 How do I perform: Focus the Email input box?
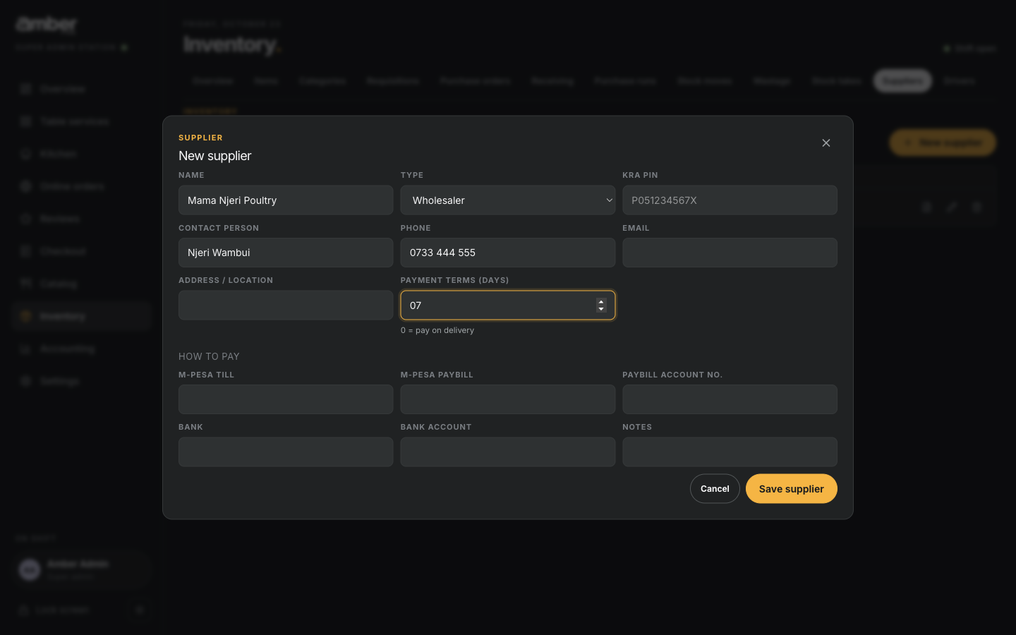[730, 253]
